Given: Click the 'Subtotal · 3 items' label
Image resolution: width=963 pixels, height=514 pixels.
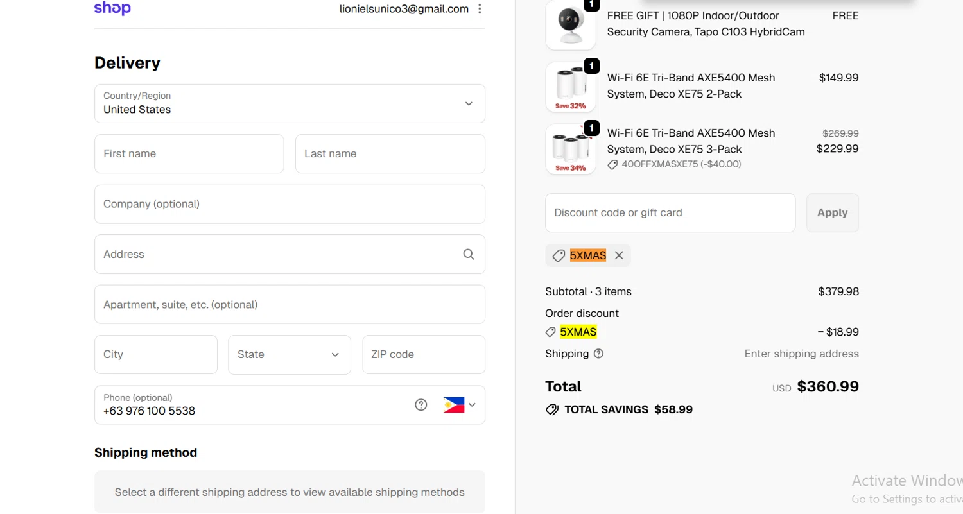Looking at the screenshot, I should [x=588, y=291].
